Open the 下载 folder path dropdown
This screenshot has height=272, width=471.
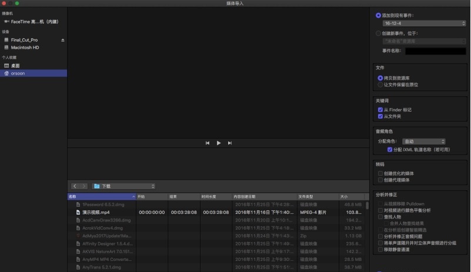coord(123,186)
